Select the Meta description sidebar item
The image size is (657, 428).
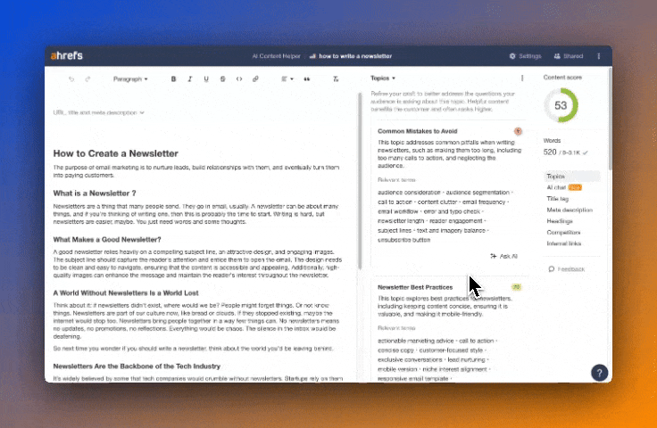[570, 210]
